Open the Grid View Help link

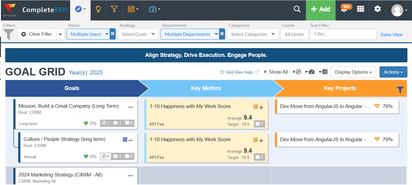tap(239, 72)
